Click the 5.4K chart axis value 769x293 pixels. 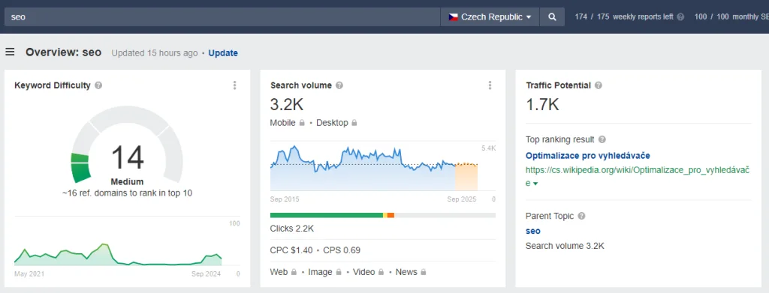click(x=488, y=148)
